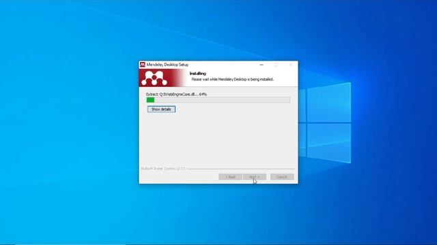Viewport: 437px width, 245px height.
Task: Cancel the Mendeley Desktop installation
Action: pos(282,177)
